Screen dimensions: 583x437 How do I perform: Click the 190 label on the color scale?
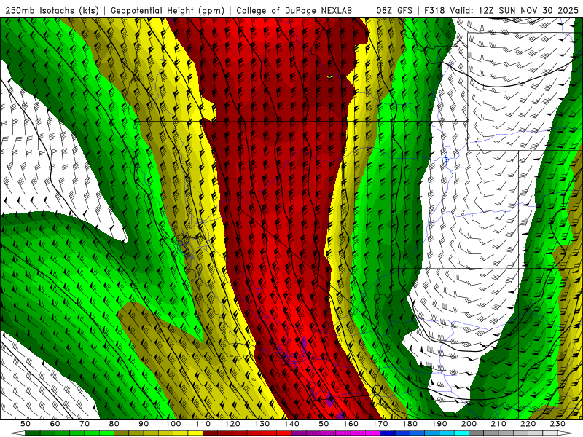[439, 424]
